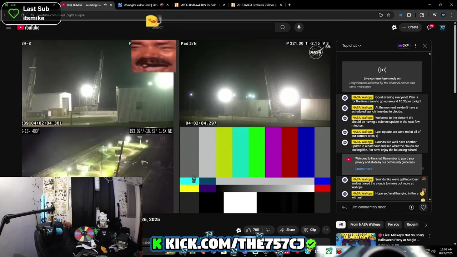Screen dimensions: 457x257
Task: Select the For you chip
Action: coord(393,225)
